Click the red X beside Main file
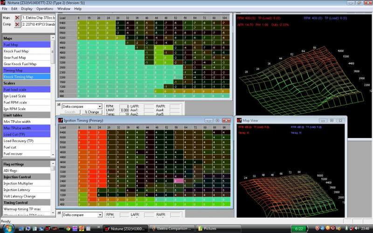The height and width of the screenshot is (233, 373). [17, 17]
